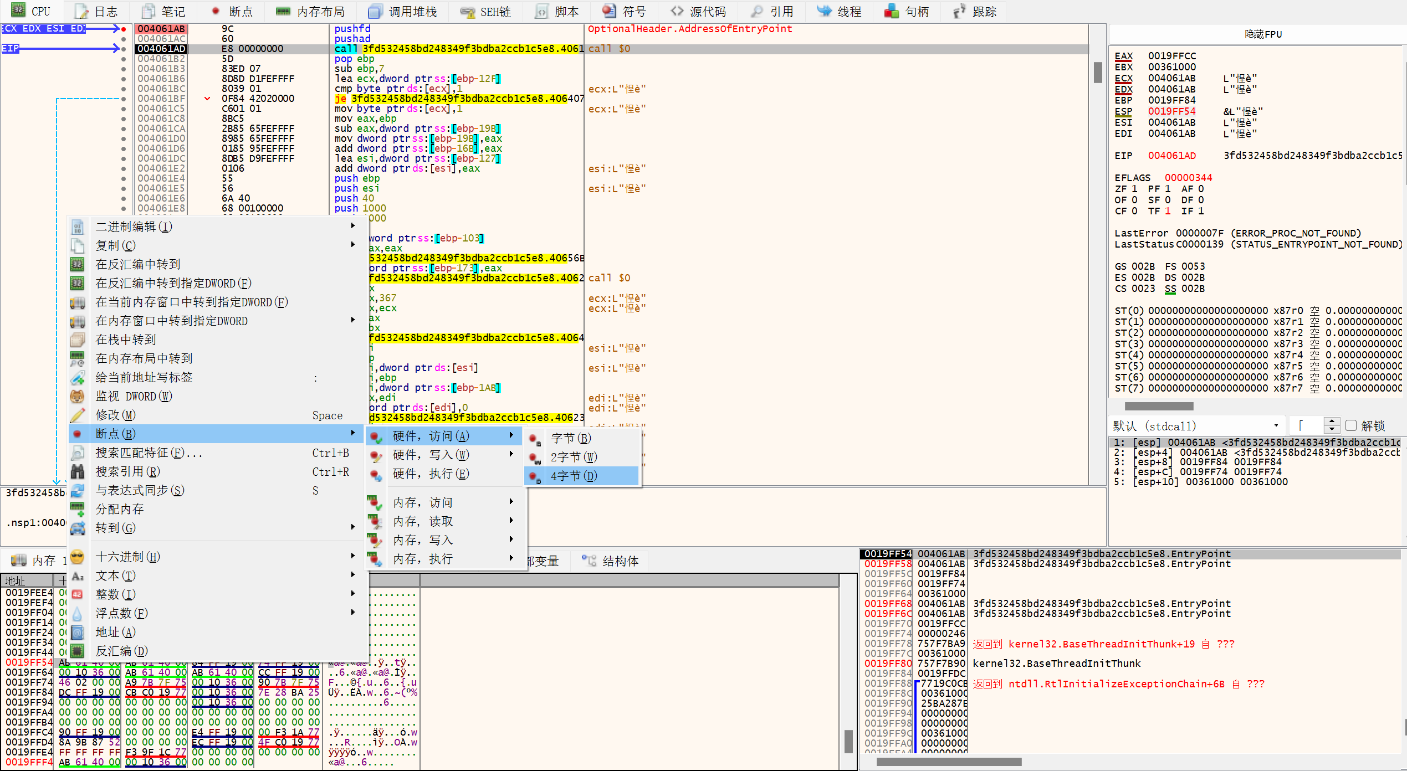Screen dimensions: 1407x771
Task: Click the 浮点数 menu icon
Action: 78,613
